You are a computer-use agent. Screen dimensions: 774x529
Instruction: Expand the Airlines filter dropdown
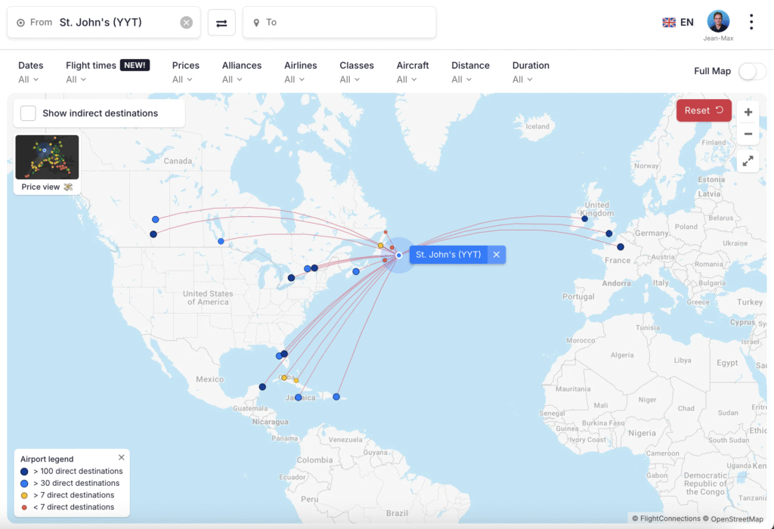tap(300, 72)
